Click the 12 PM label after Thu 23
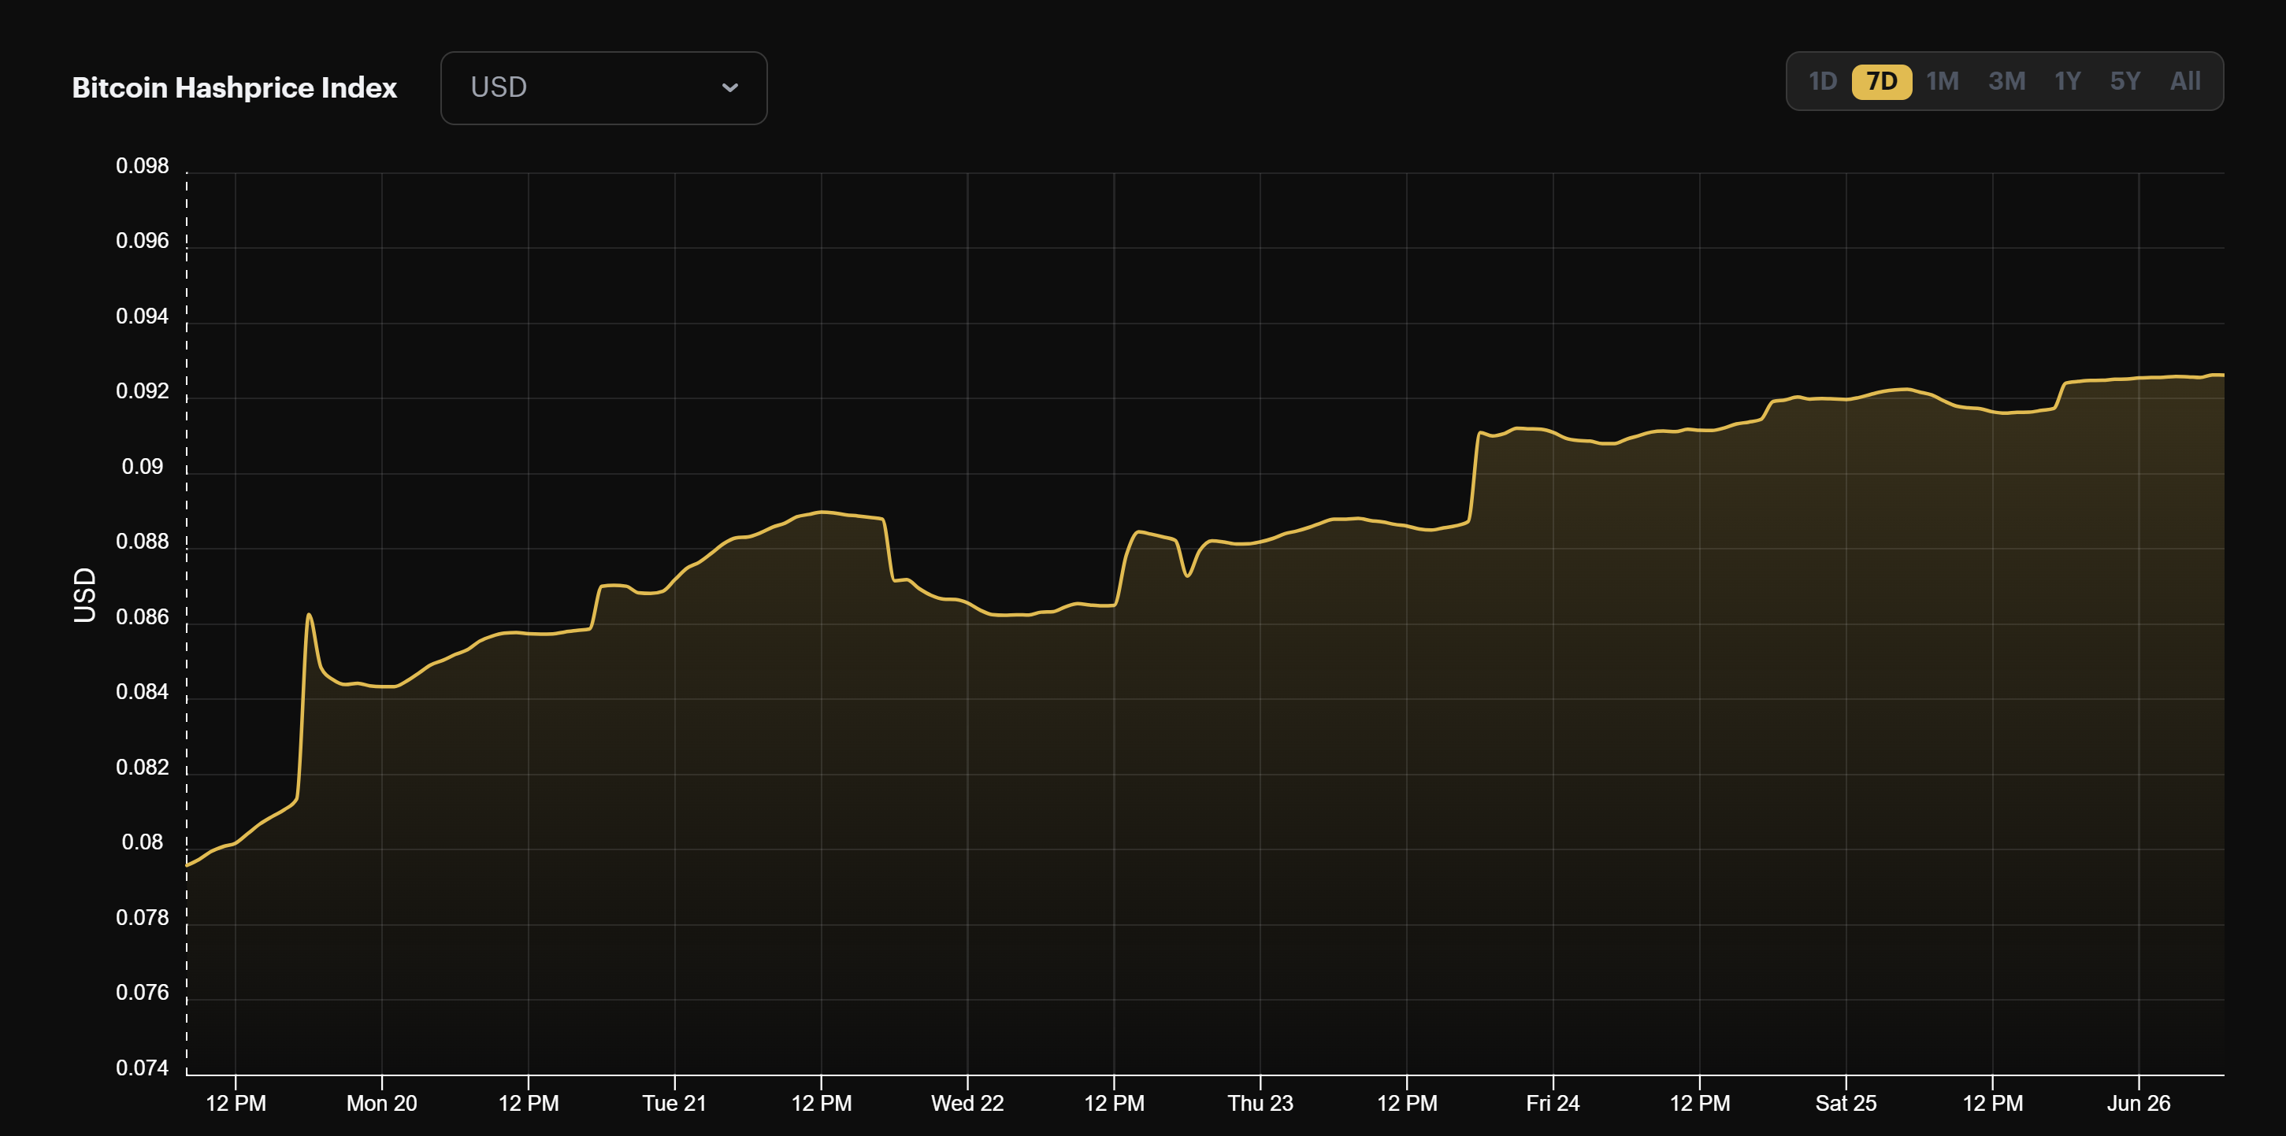This screenshot has width=2286, height=1136. (x=1407, y=1103)
